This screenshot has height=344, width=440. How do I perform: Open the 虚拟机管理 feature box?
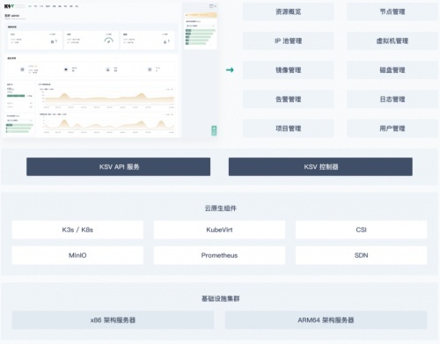(392, 40)
